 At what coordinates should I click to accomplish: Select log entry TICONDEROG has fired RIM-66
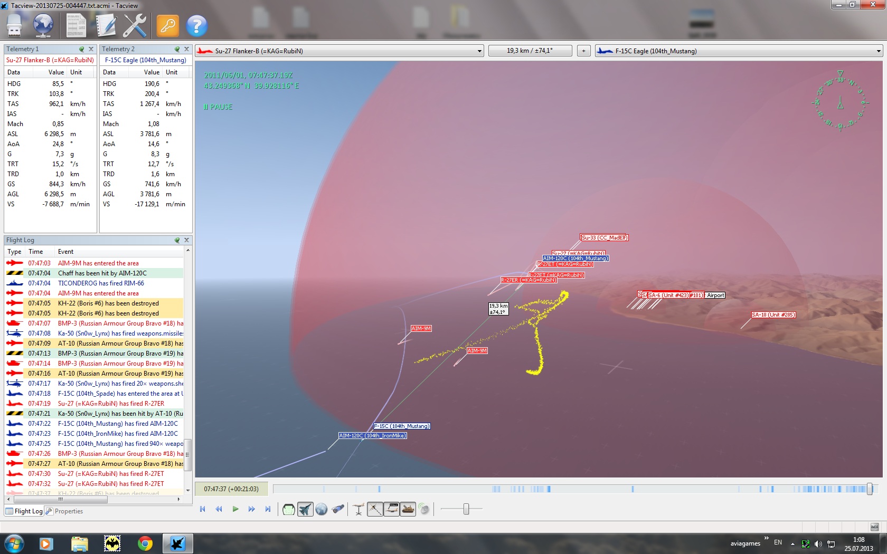coord(94,283)
